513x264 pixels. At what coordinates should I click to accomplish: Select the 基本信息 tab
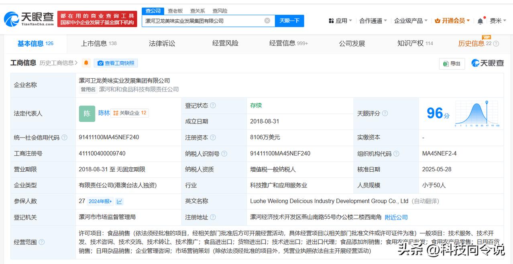35,43
